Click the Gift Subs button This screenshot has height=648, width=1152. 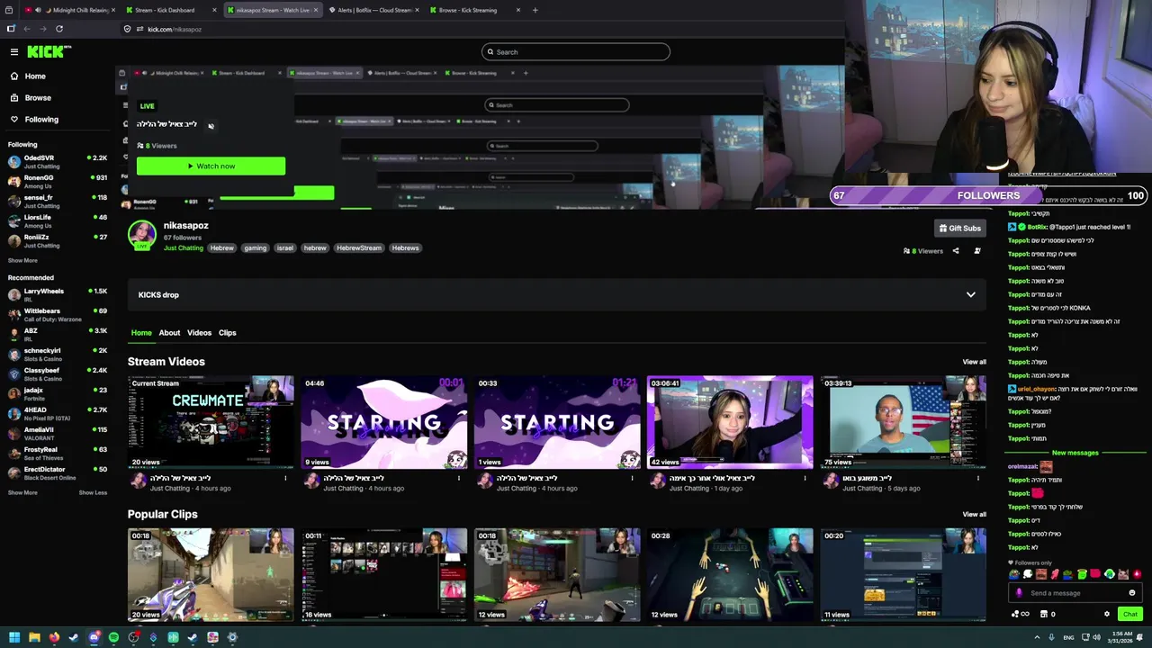pyautogui.click(x=959, y=229)
